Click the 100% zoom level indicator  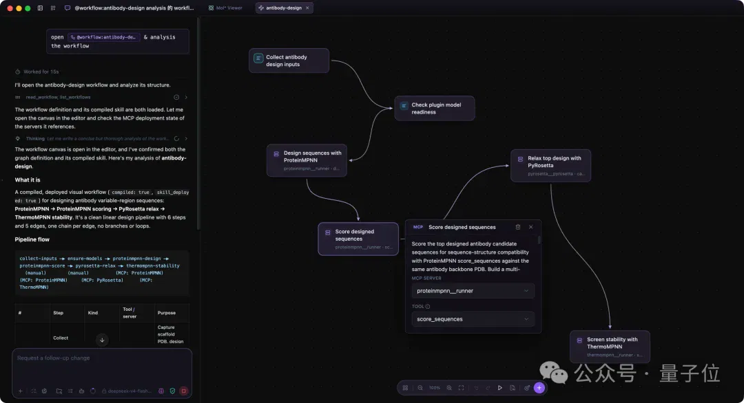(x=435, y=388)
